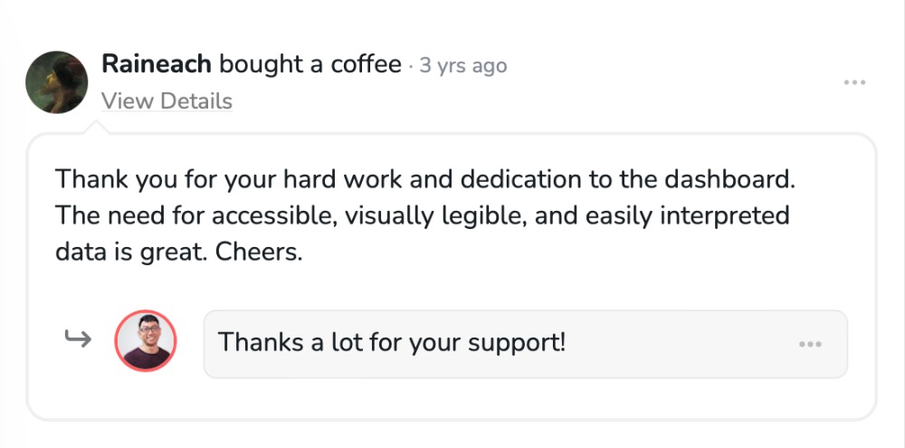Click the "data is great" text
Image resolution: width=905 pixels, height=448 pixels.
point(130,253)
